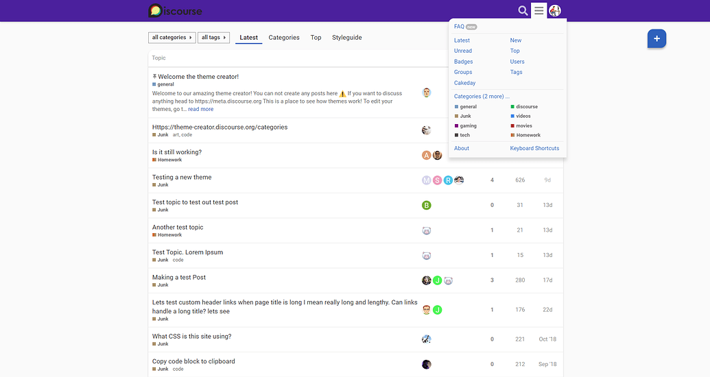Open topic 'Is it still working?'

point(177,152)
